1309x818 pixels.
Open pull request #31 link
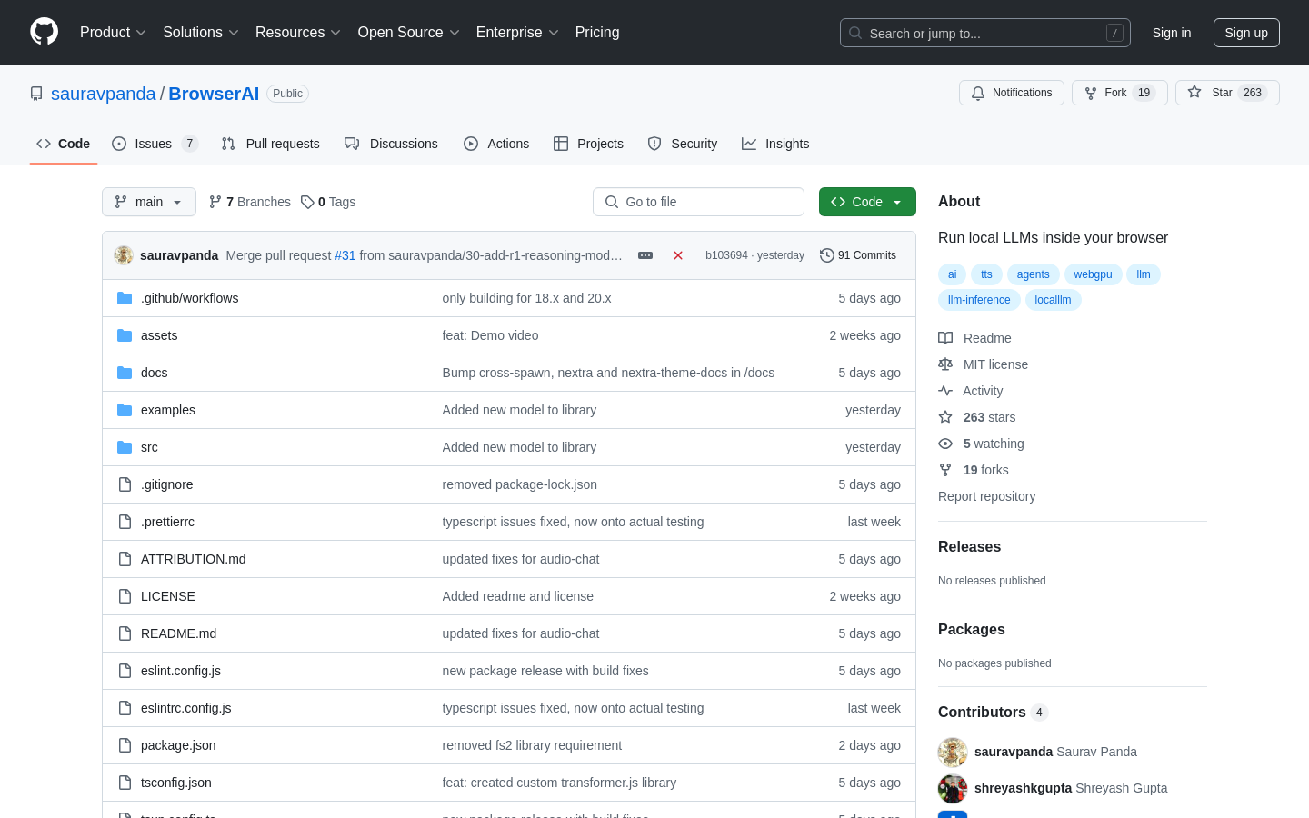pyautogui.click(x=345, y=255)
